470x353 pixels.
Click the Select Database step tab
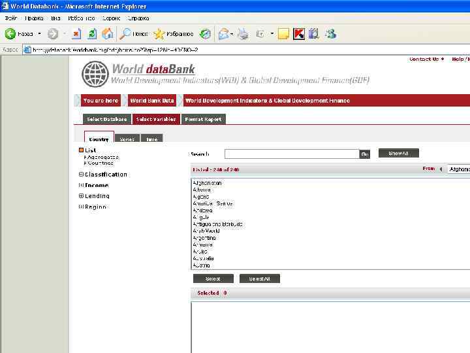tap(106, 119)
